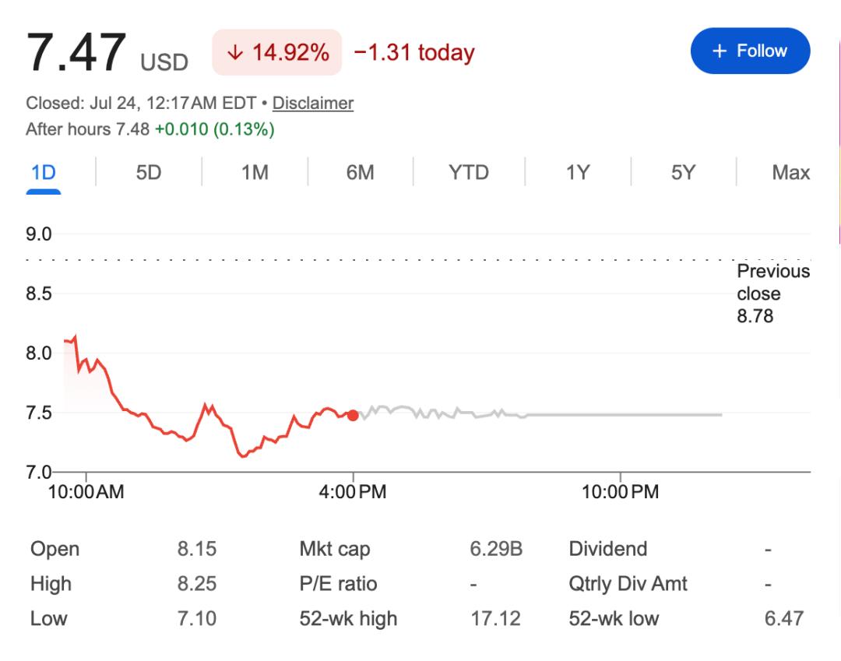This screenshot has height=661, width=841.
Task: Click the Previous close 8.78 label
Action: tap(773, 294)
